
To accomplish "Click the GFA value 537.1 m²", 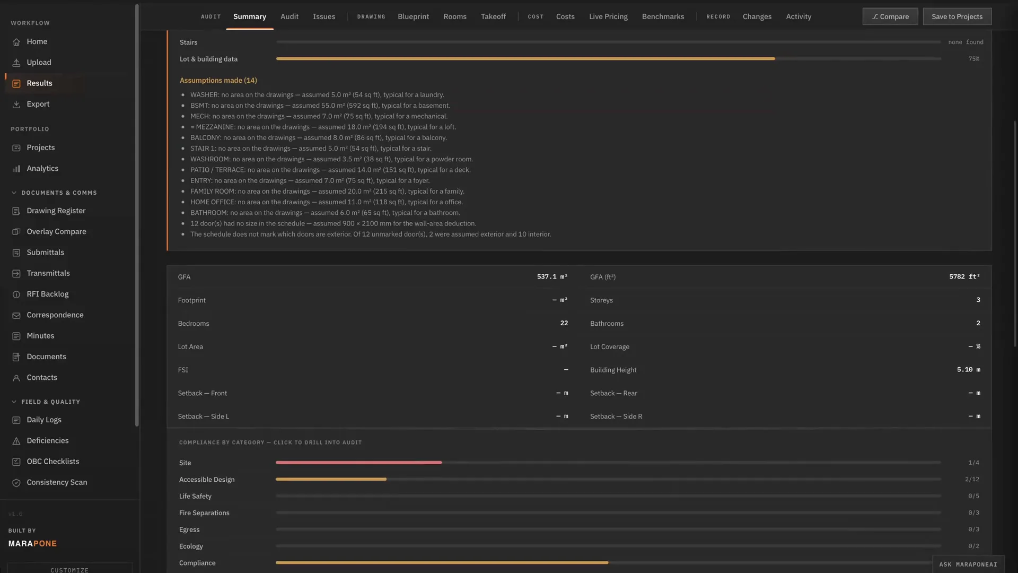I will [552, 277].
